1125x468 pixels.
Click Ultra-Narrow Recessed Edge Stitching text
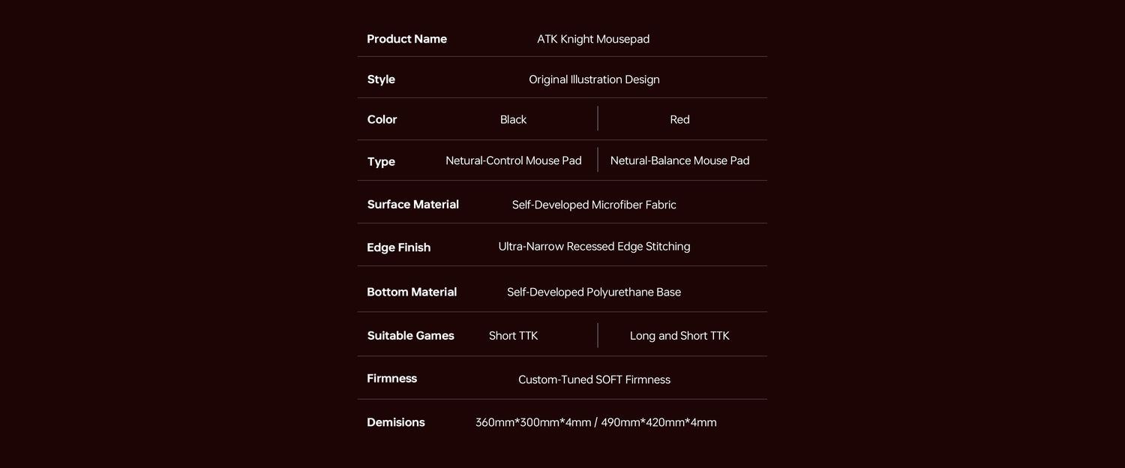tap(594, 247)
